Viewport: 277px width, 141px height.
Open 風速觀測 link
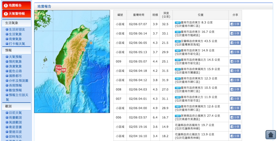[15, 122]
